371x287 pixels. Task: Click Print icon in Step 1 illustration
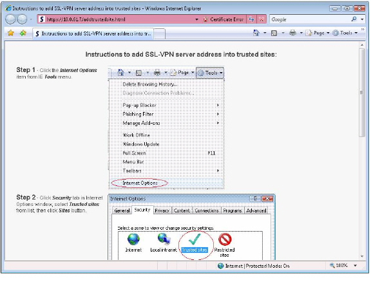157,73
